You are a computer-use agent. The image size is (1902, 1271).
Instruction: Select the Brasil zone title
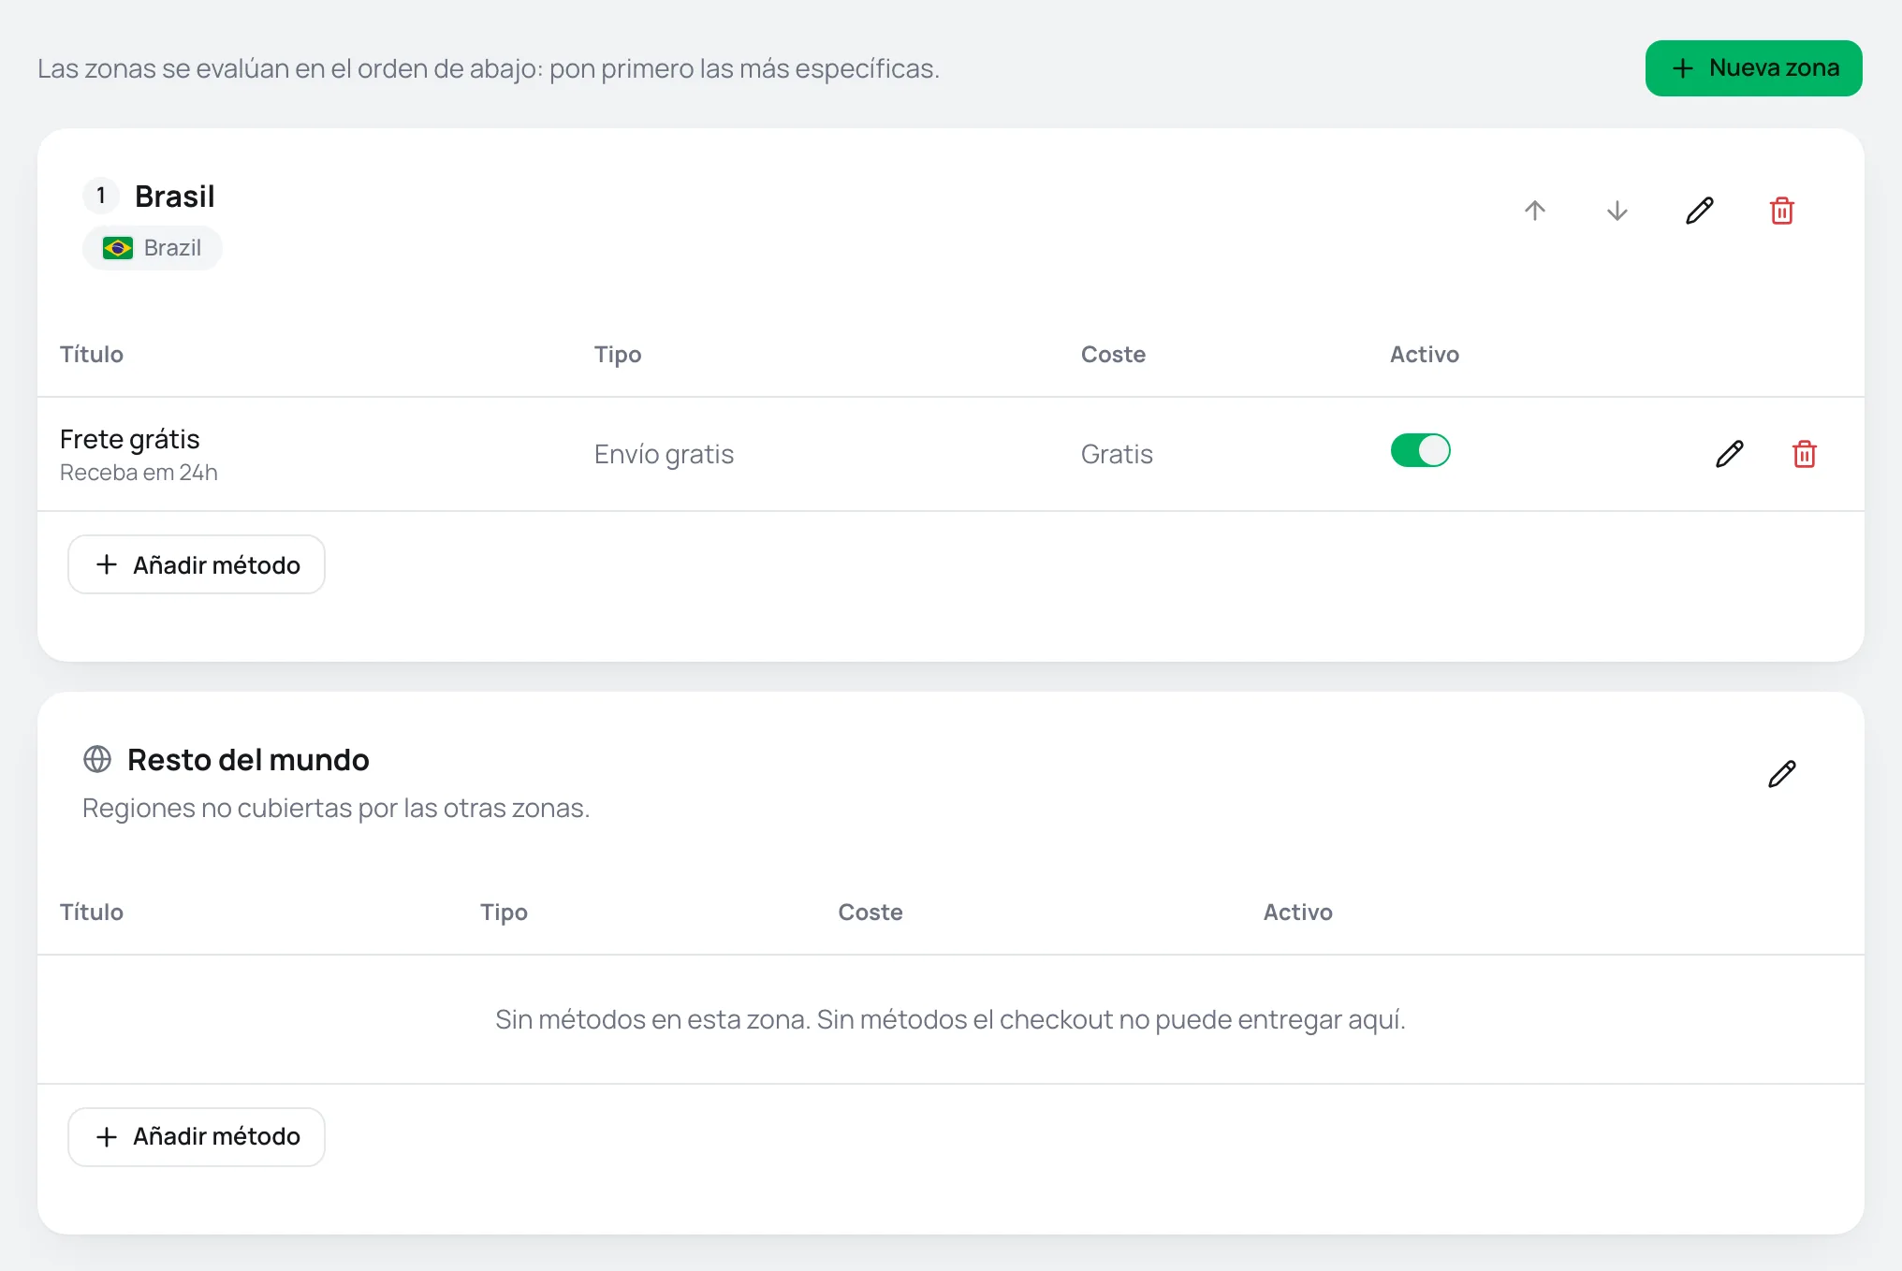[175, 197]
